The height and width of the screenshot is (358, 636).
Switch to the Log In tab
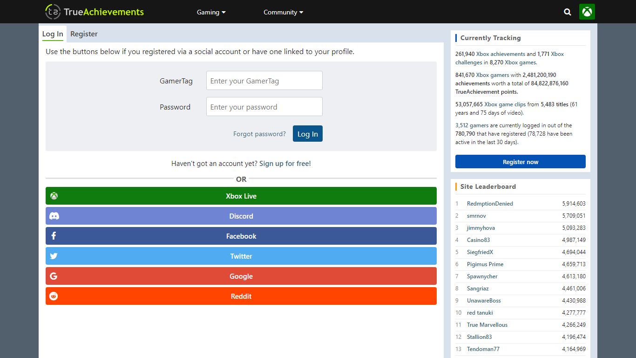(53, 34)
